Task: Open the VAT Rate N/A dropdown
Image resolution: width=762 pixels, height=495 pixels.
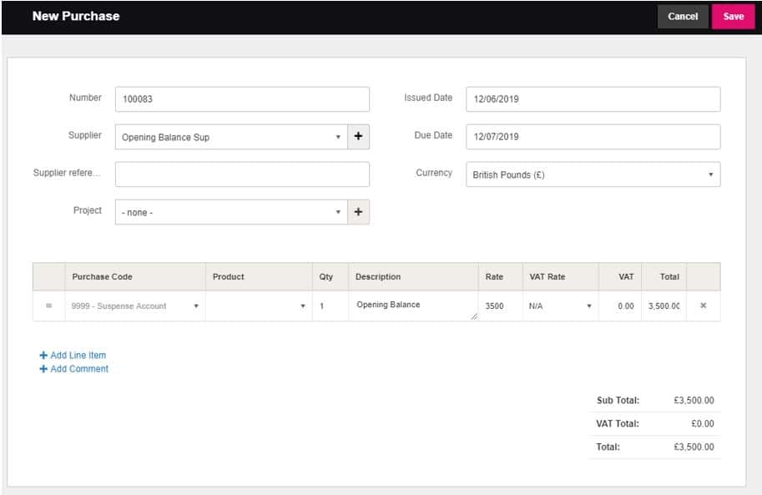Action: pyautogui.click(x=560, y=306)
